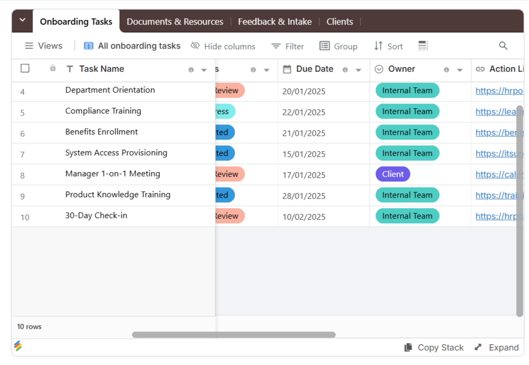Viewport: 529px width, 365px height.
Task: Open the Feedback & Intake tab
Action: [275, 21]
